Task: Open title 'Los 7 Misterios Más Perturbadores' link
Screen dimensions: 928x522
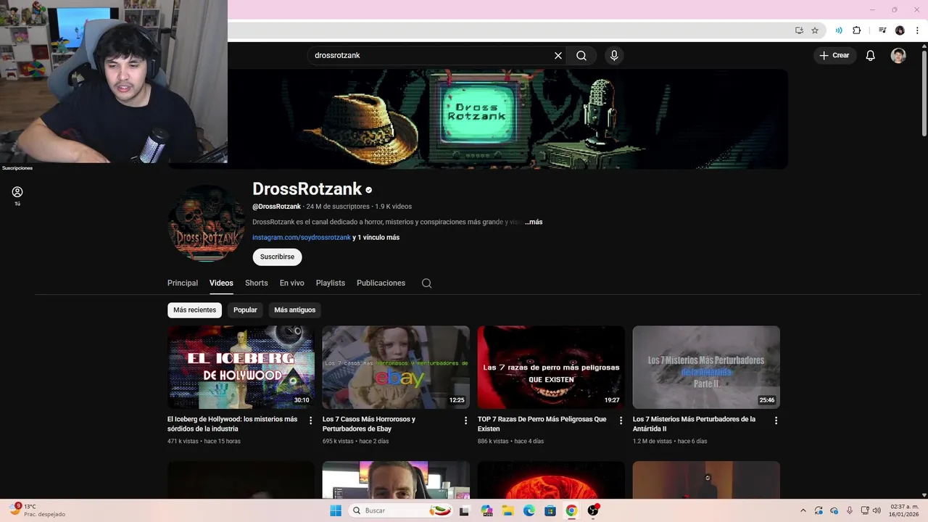Action: [694, 424]
